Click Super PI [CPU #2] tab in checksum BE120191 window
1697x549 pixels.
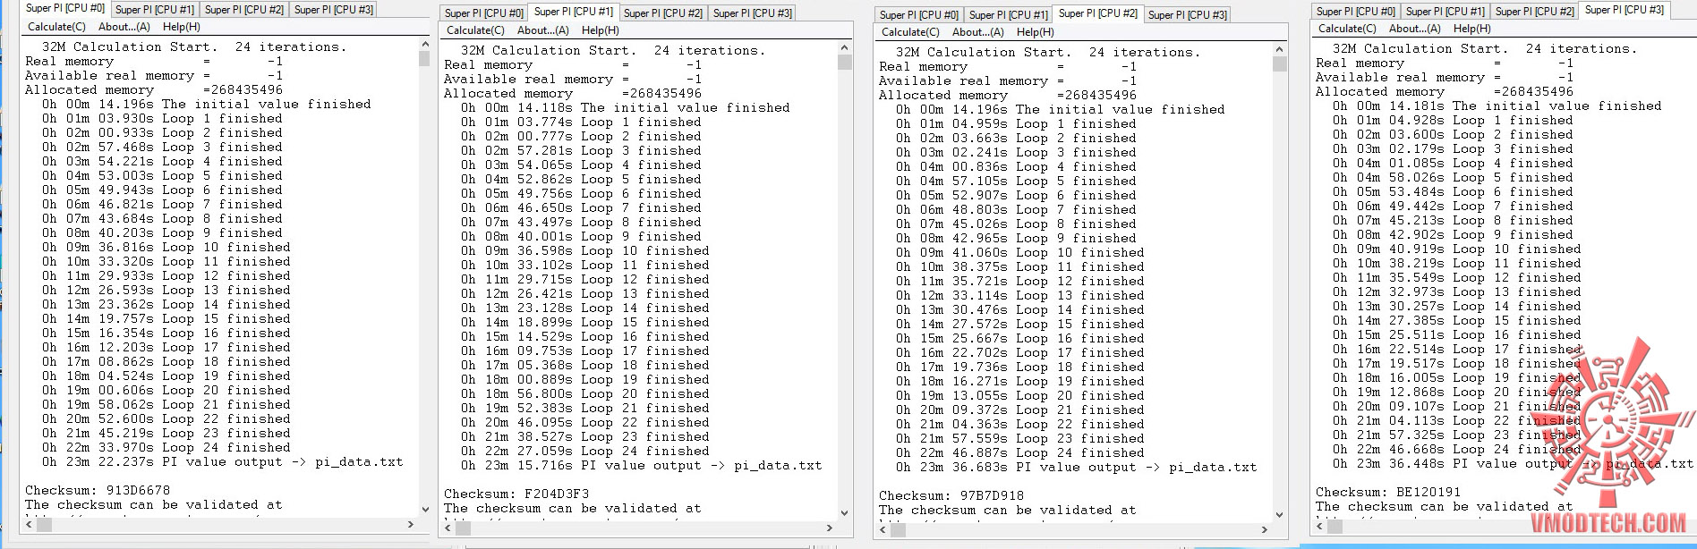click(x=1535, y=12)
